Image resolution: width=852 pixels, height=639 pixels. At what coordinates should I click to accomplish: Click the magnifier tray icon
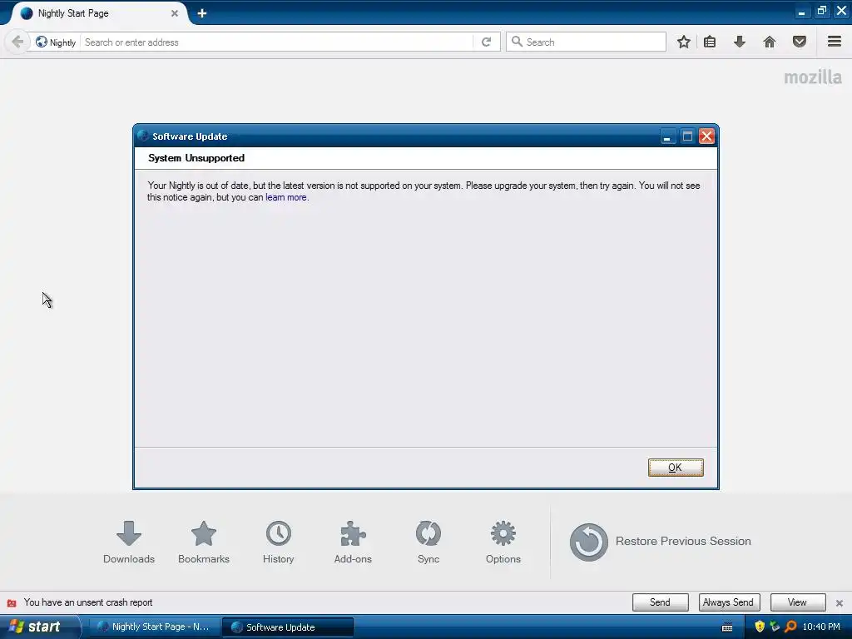[x=790, y=627]
